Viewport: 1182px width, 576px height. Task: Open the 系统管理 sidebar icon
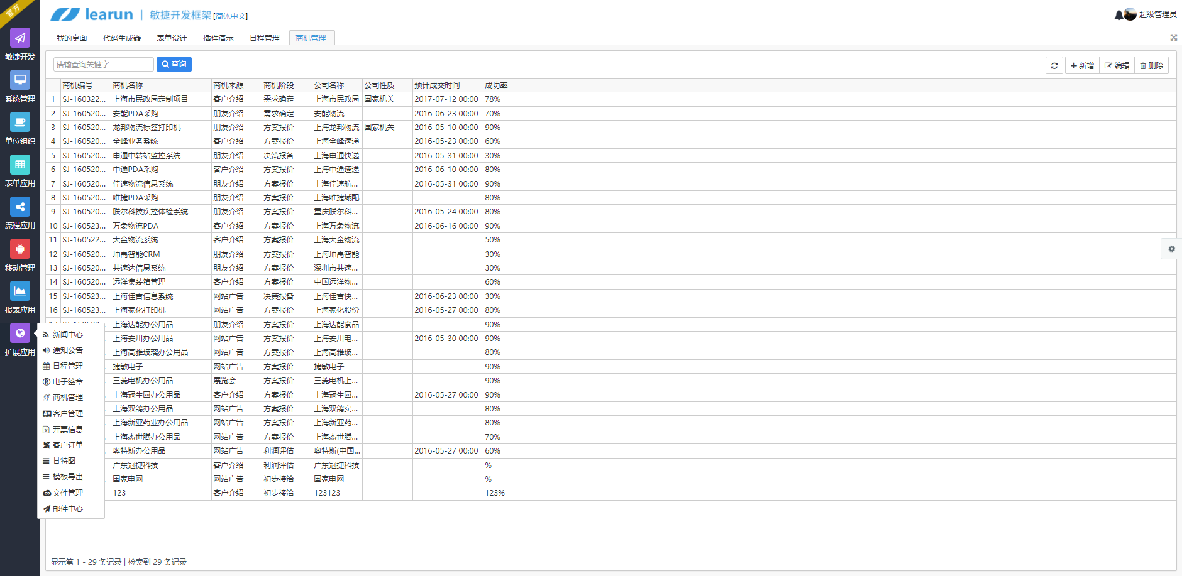tap(20, 80)
